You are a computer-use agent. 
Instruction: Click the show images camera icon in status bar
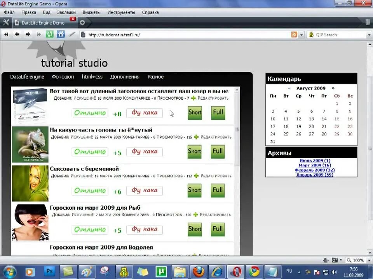(335, 260)
